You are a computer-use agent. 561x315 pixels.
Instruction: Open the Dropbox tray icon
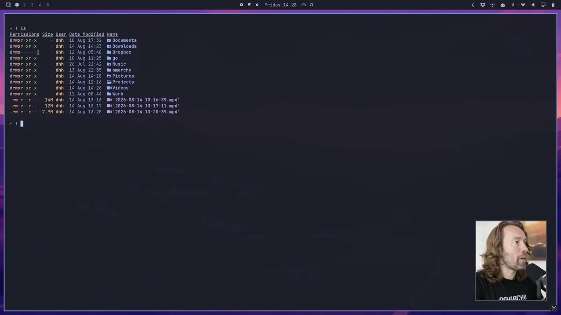[x=483, y=5]
